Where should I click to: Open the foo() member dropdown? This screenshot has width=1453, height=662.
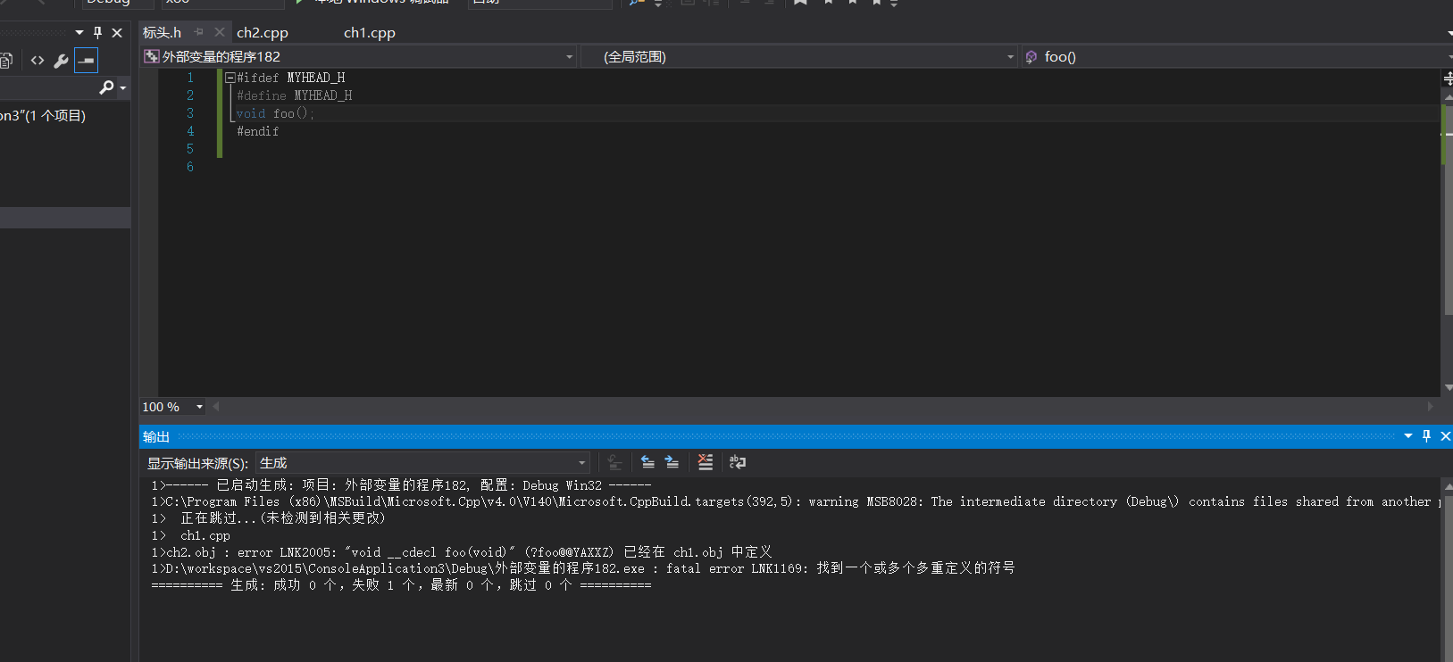pos(1237,57)
